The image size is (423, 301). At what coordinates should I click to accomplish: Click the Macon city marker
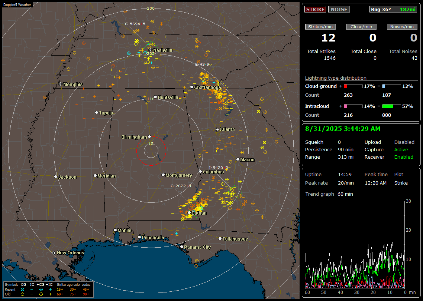pyautogui.click(x=238, y=159)
